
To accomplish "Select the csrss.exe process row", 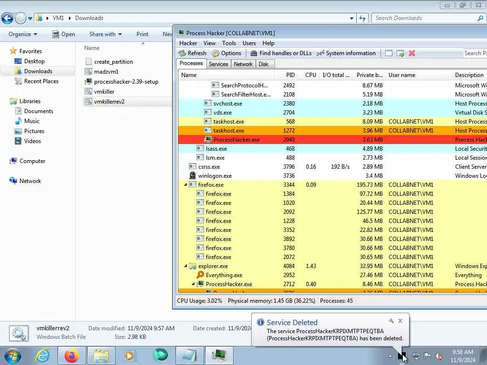I will coord(332,167).
